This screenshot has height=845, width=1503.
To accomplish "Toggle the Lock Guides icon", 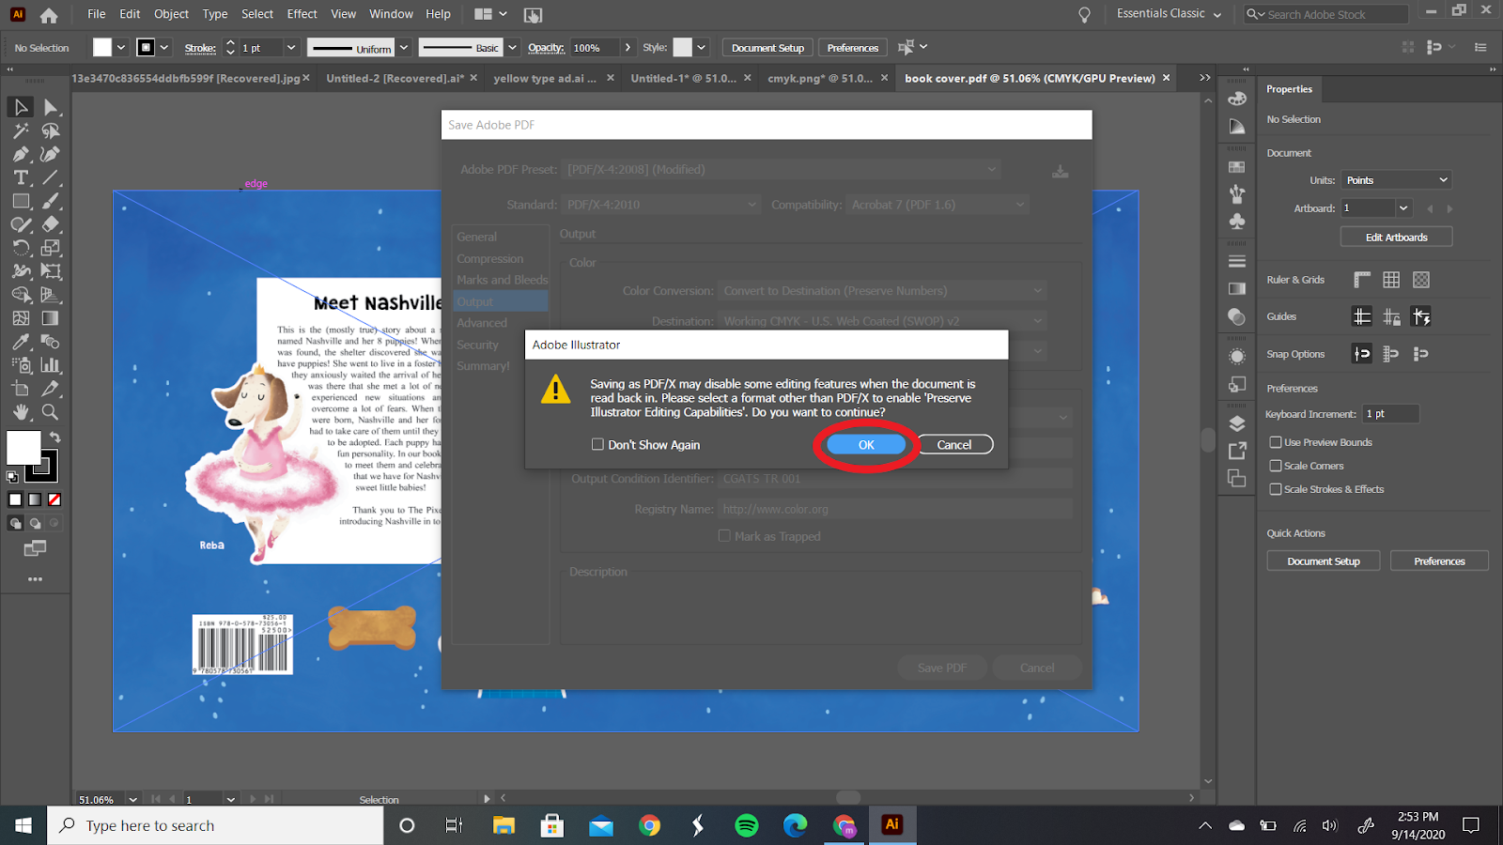I will [1392, 317].
